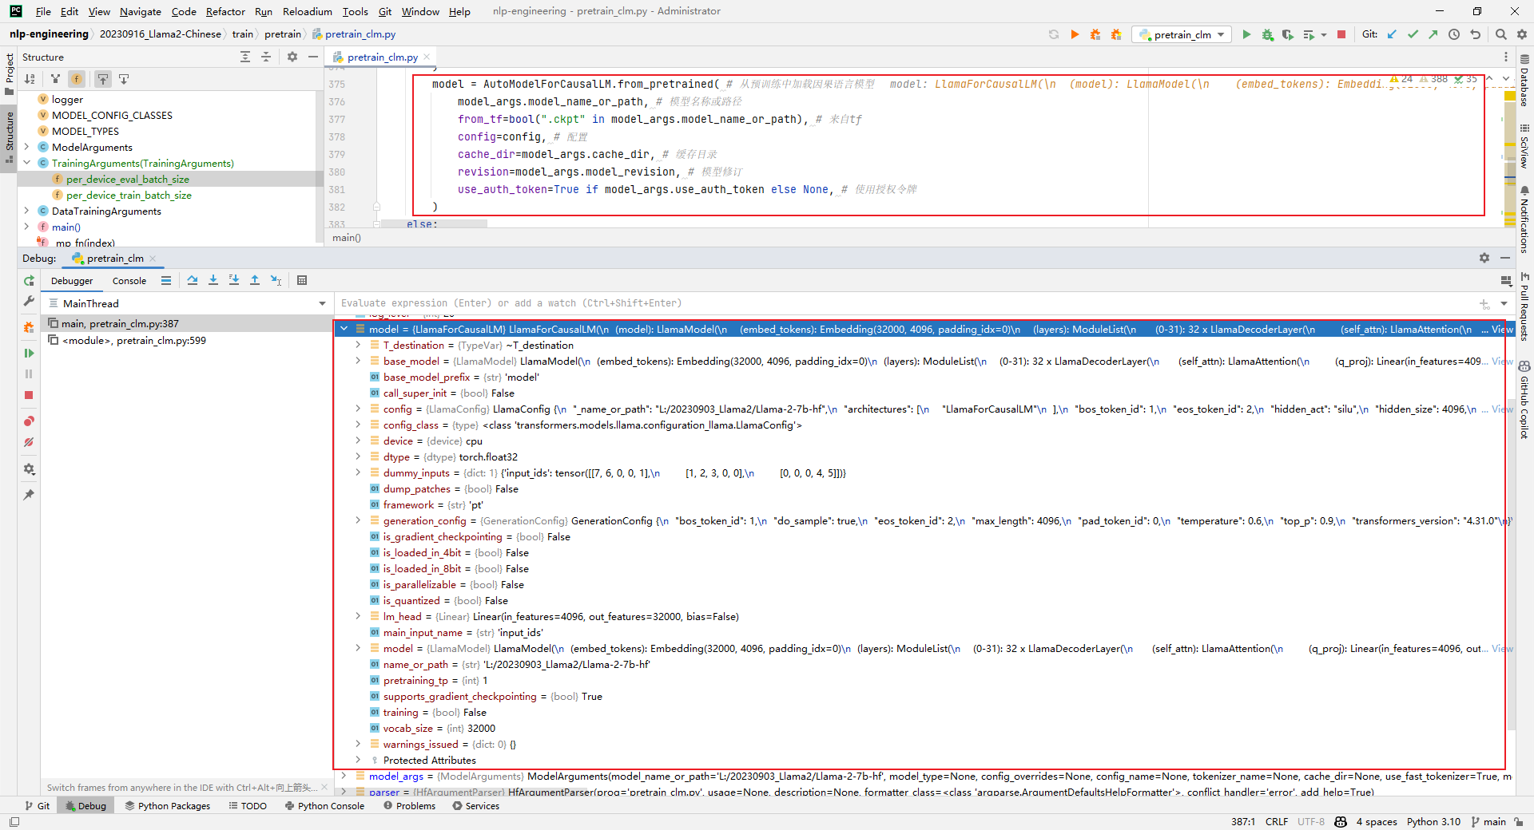Open the Refactor menu
This screenshot has height=830, width=1534.
coord(225,11)
